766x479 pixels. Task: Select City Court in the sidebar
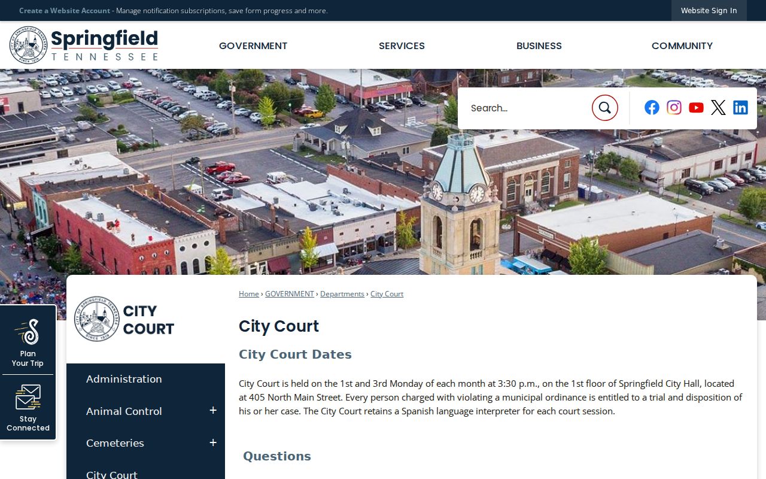112,474
